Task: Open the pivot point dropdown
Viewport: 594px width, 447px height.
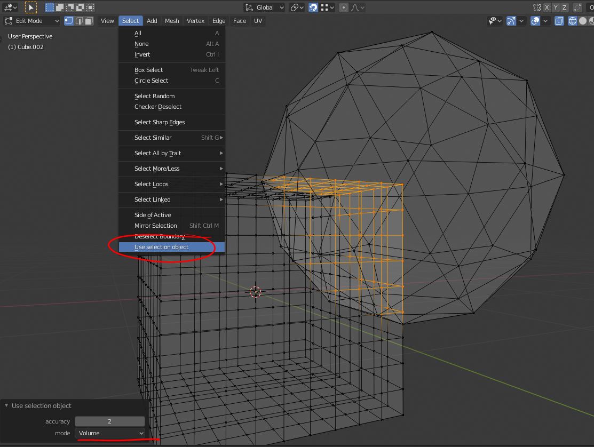Action: (x=297, y=7)
